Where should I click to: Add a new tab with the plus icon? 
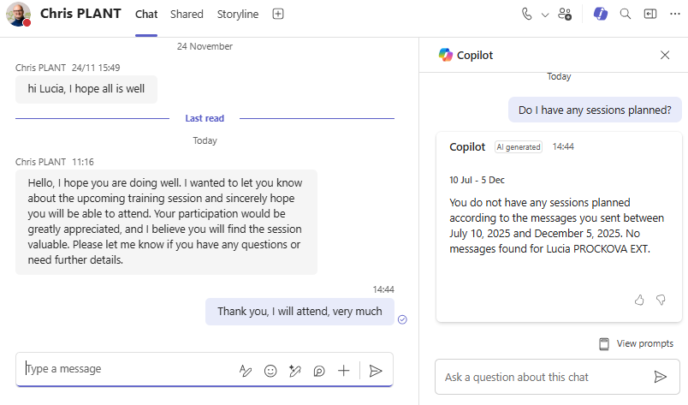click(278, 15)
